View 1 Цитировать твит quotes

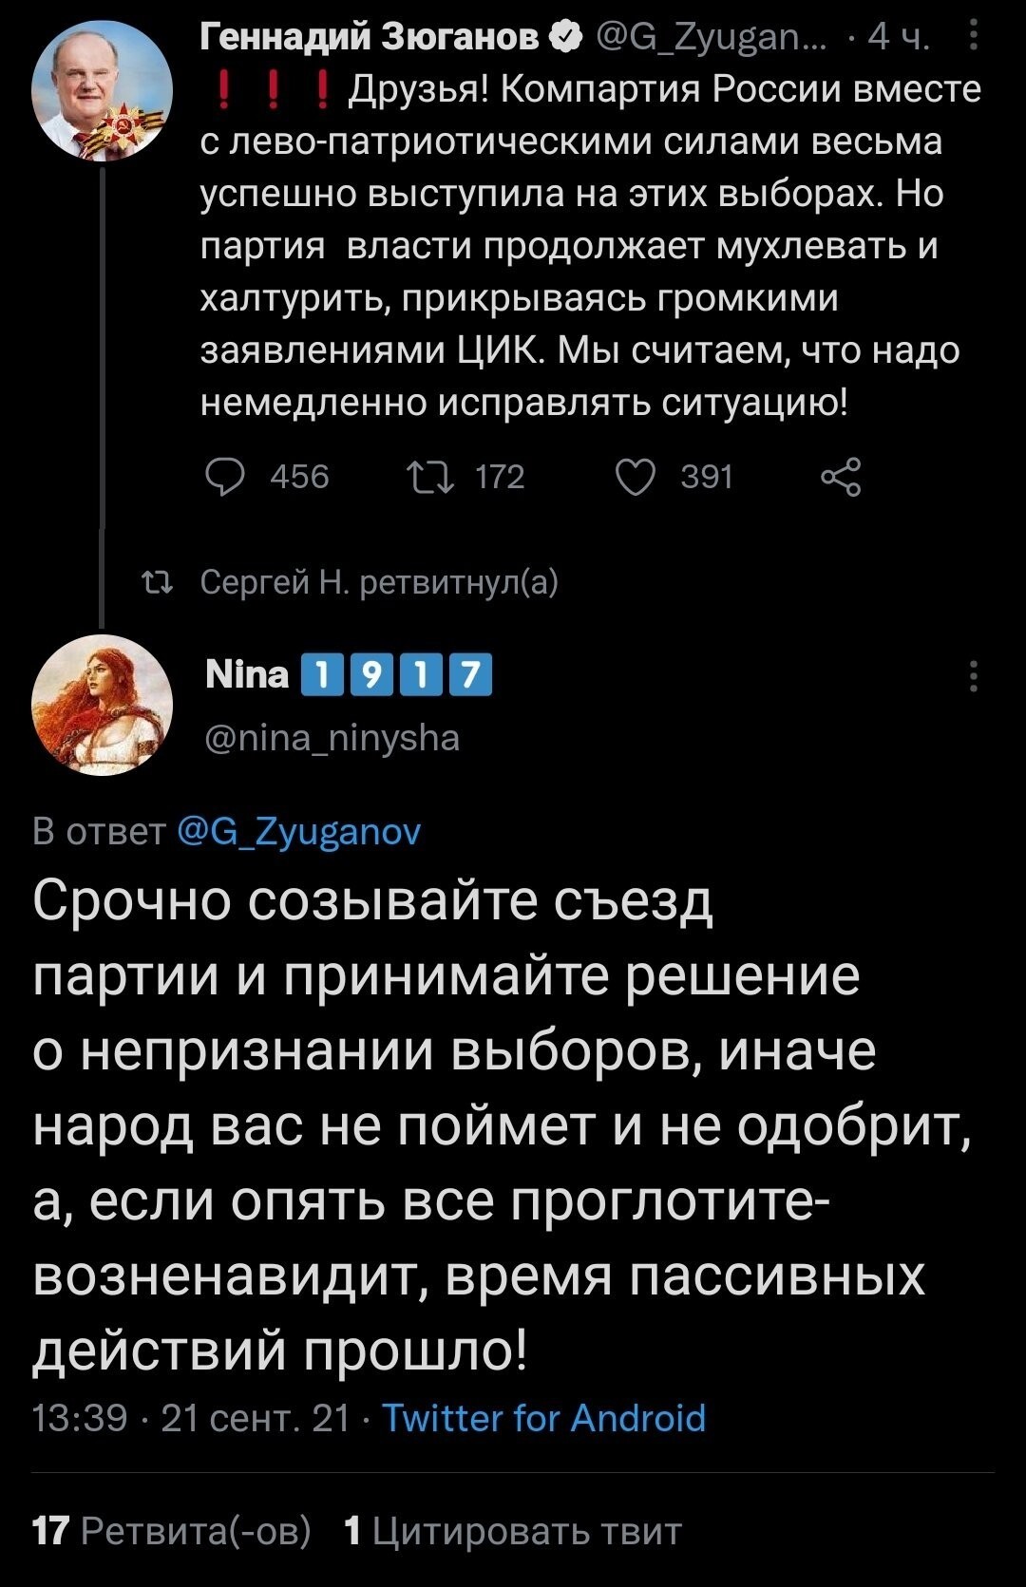[x=512, y=1530]
